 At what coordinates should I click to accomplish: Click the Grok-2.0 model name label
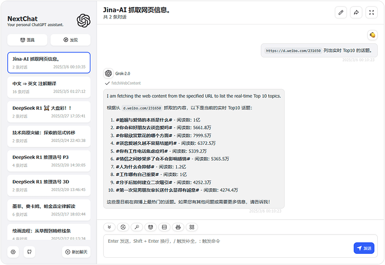tap(123, 73)
